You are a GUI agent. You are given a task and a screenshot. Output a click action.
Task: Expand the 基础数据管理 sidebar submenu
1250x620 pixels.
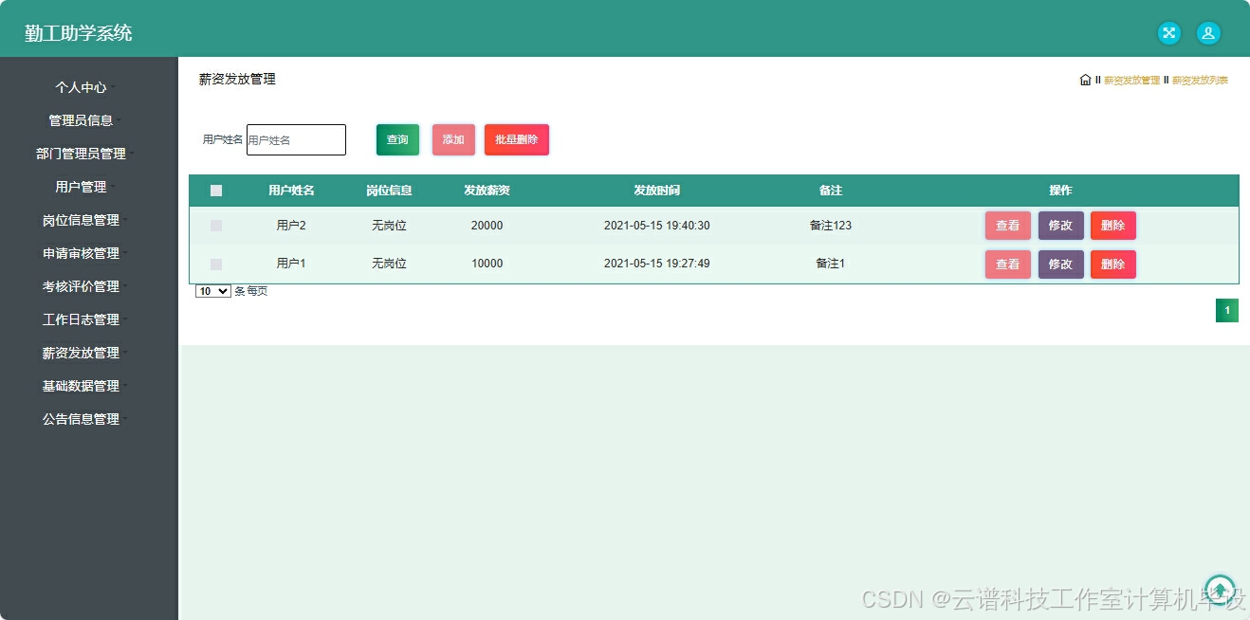pyautogui.click(x=81, y=386)
